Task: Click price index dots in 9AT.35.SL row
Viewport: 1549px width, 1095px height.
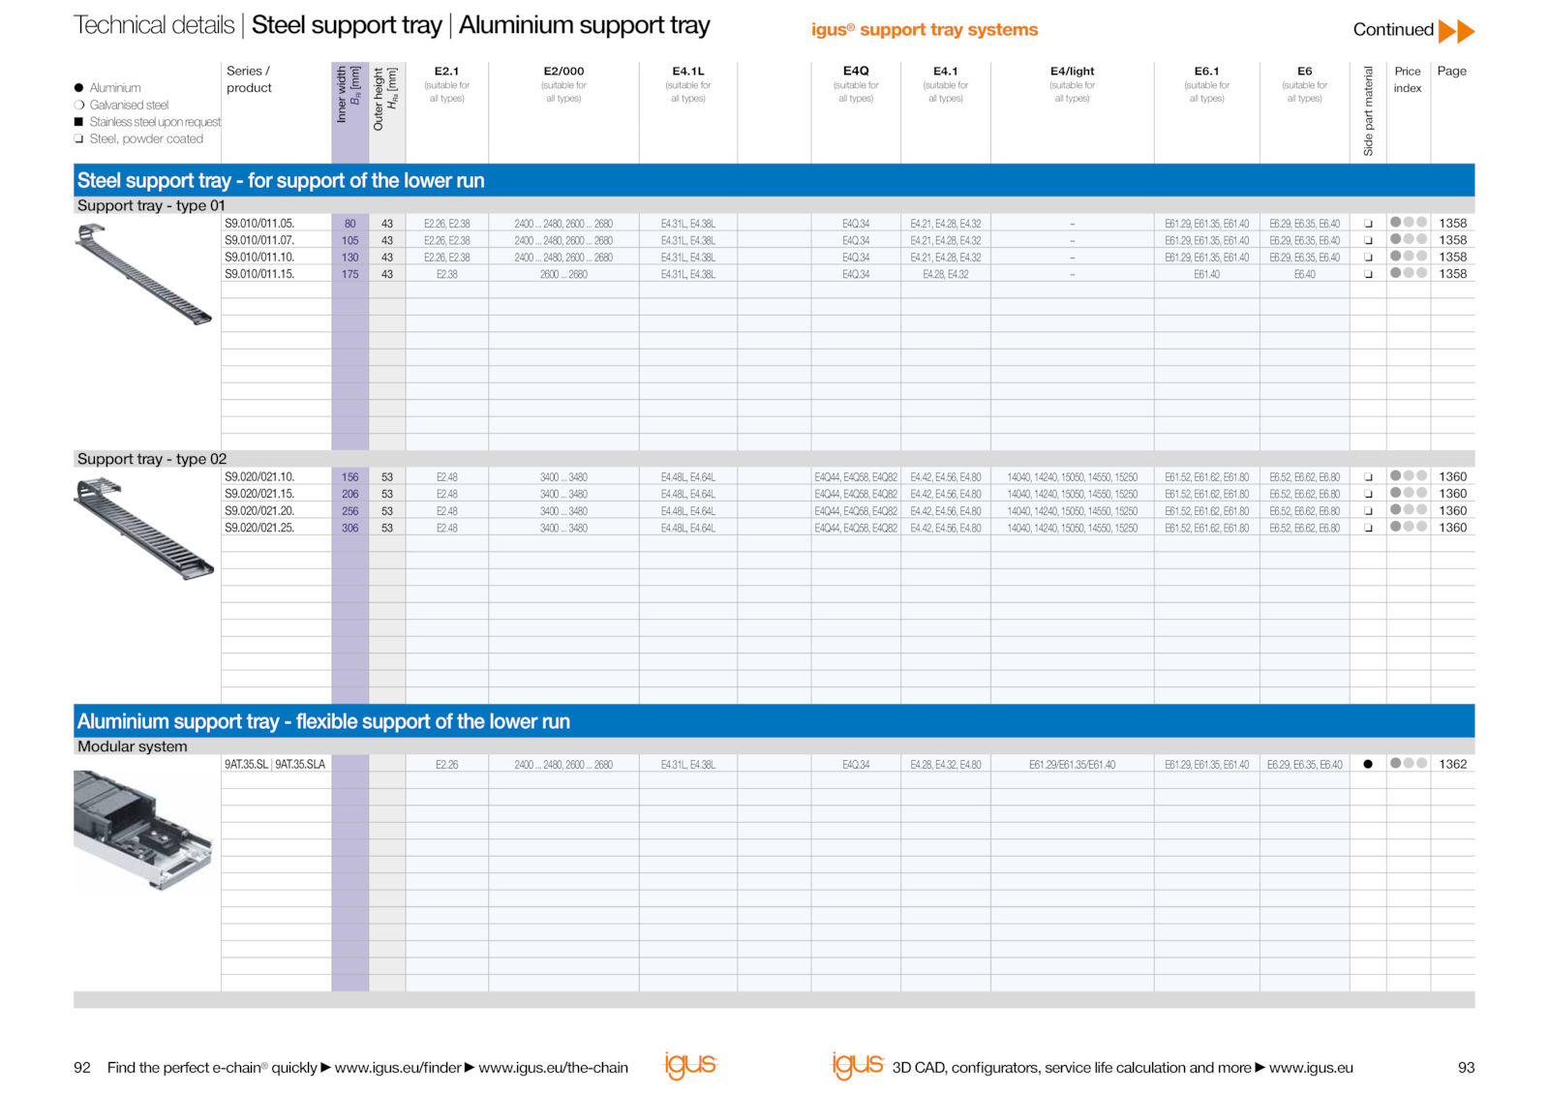Action: click(1409, 763)
